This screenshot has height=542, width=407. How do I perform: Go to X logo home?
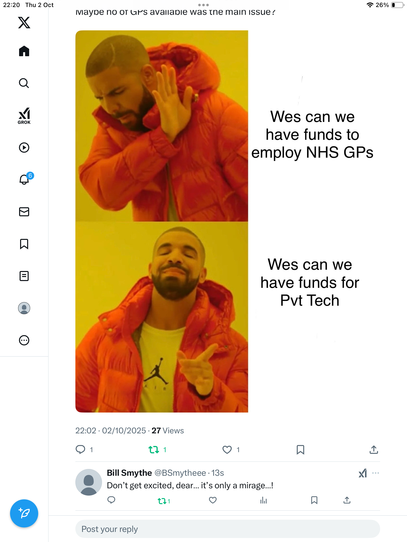pyautogui.click(x=24, y=23)
